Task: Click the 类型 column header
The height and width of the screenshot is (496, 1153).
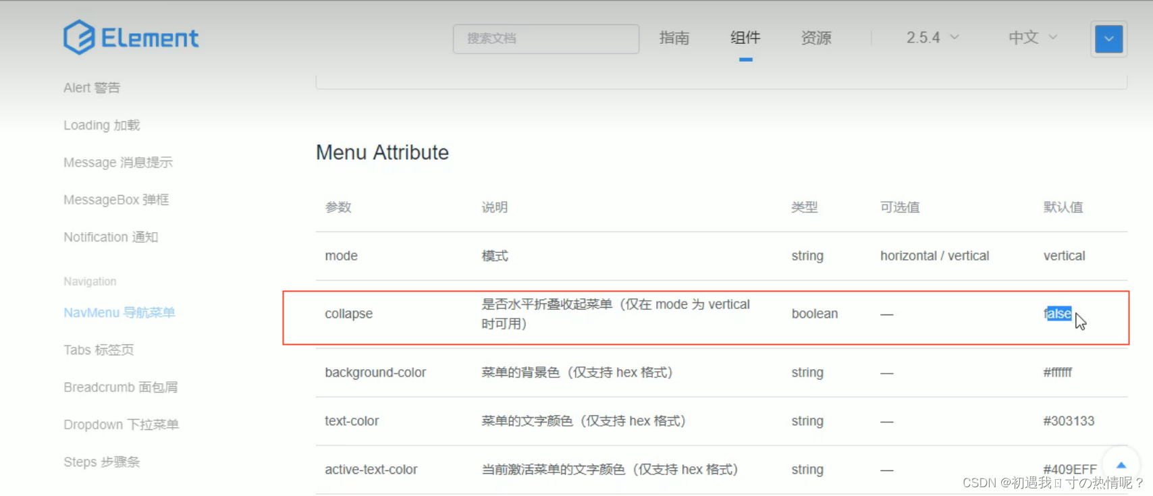Action: (x=805, y=207)
